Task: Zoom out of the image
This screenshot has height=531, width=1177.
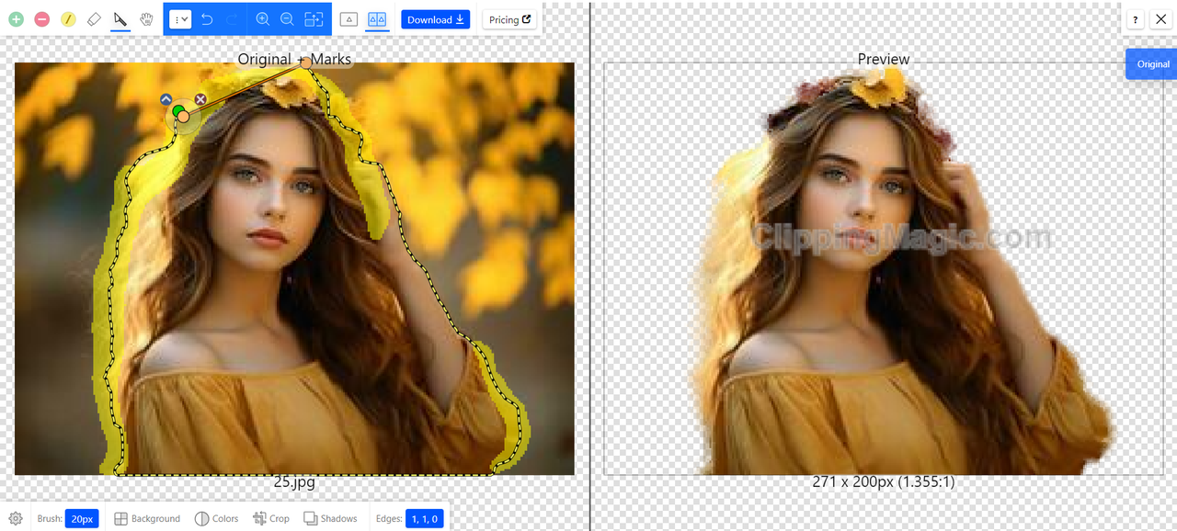Action: tap(287, 19)
